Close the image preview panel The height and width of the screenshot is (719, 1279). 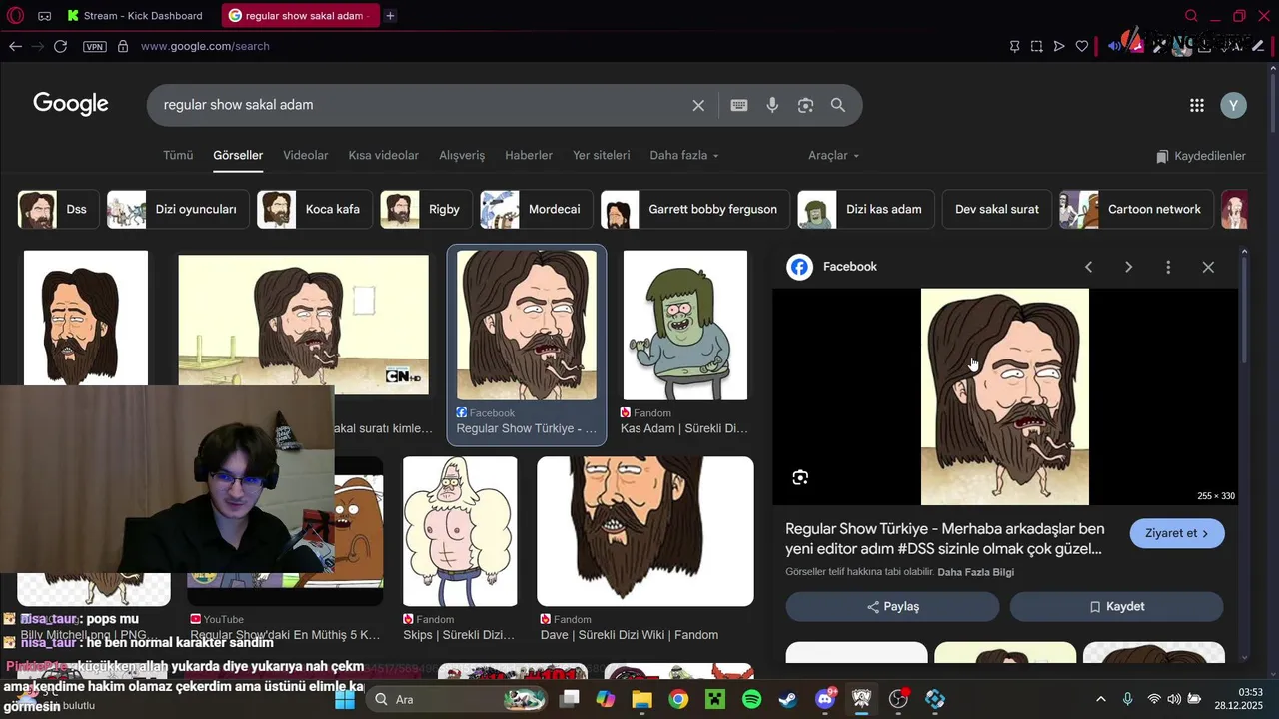(1208, 267)
